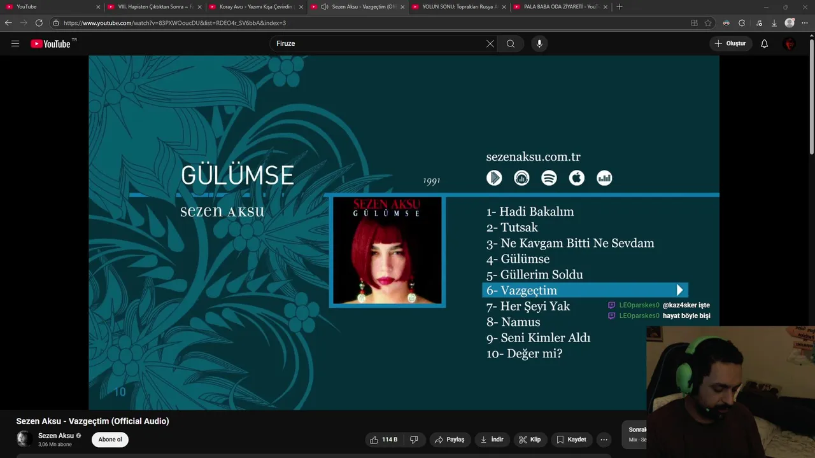Image resolution: width=815 pixels, height=458 pixels.
Task: Open the YouTube hamburger guide menu
Action: 15,43
